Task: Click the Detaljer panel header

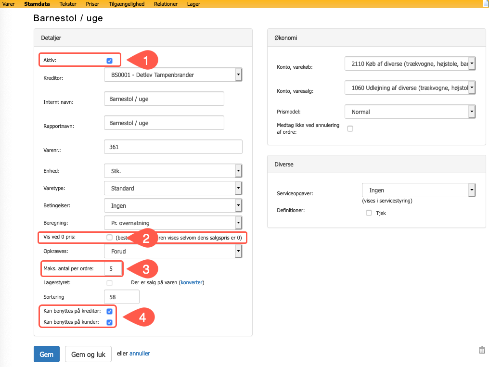Action: coord(143,38)
